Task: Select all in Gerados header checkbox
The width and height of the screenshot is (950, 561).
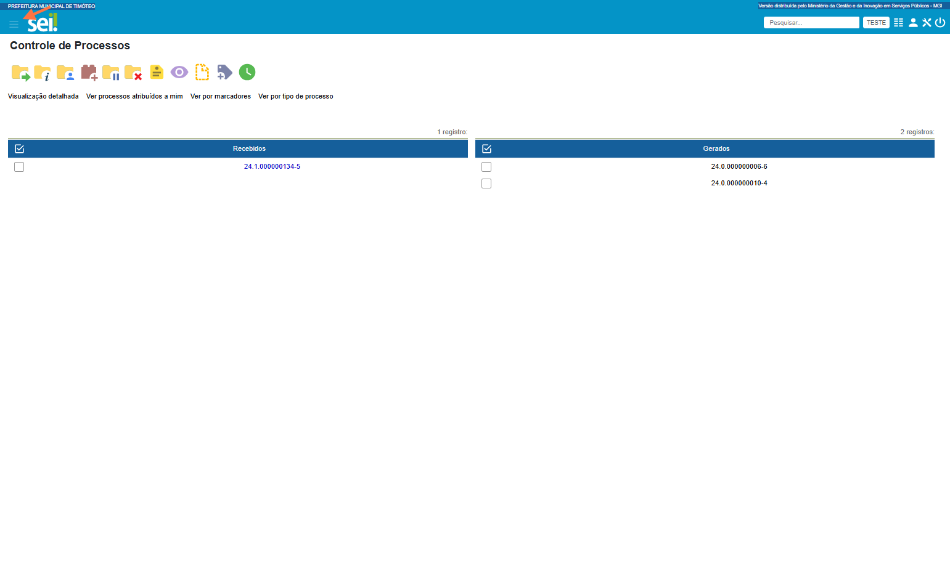Action: (x=486, y=148)
